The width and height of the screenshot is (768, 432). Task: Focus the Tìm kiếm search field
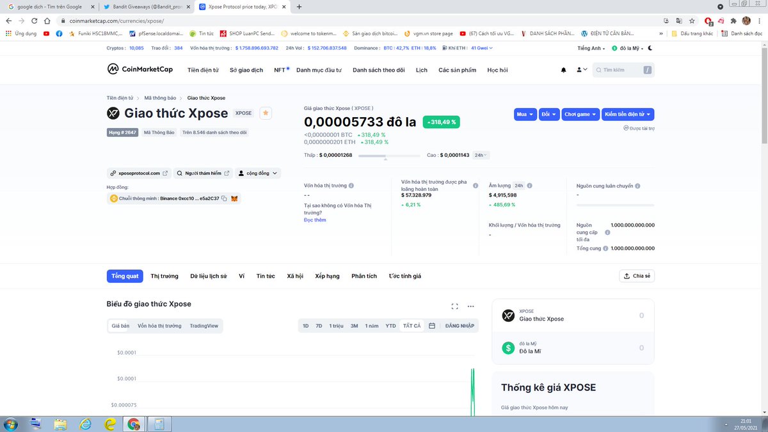[623, 70]
